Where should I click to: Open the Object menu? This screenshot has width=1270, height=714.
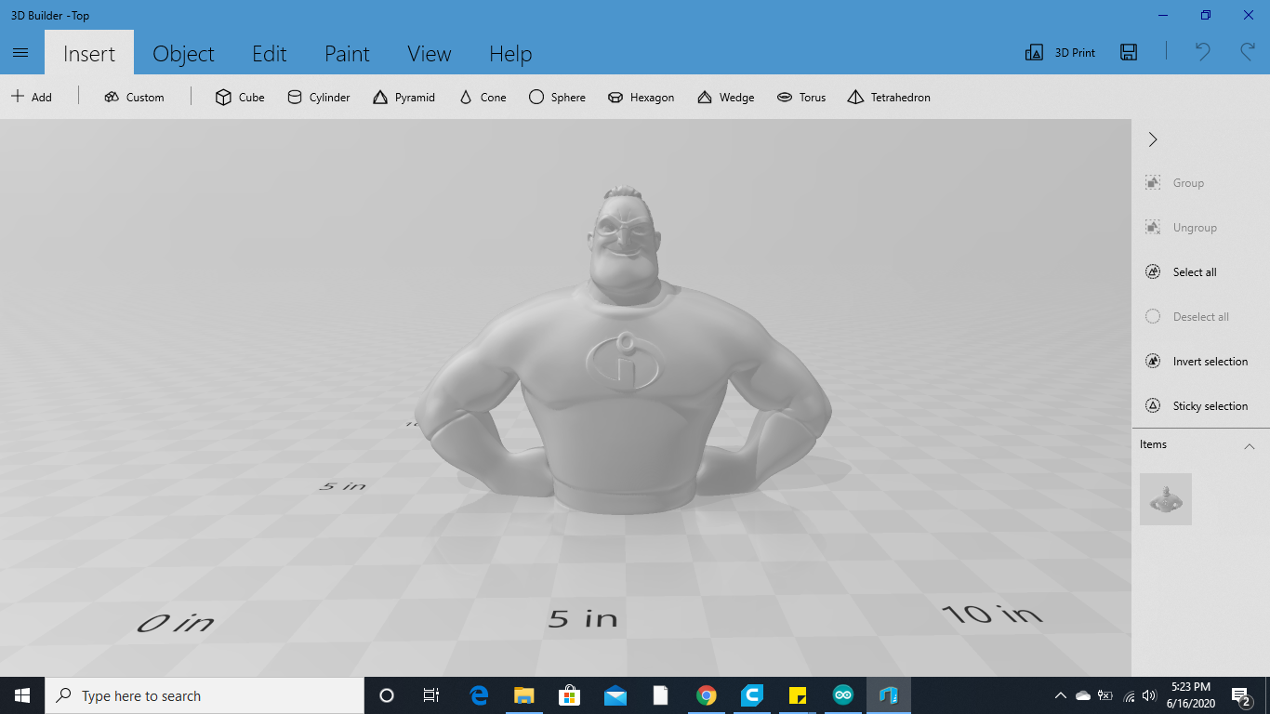tap(183, 53)
